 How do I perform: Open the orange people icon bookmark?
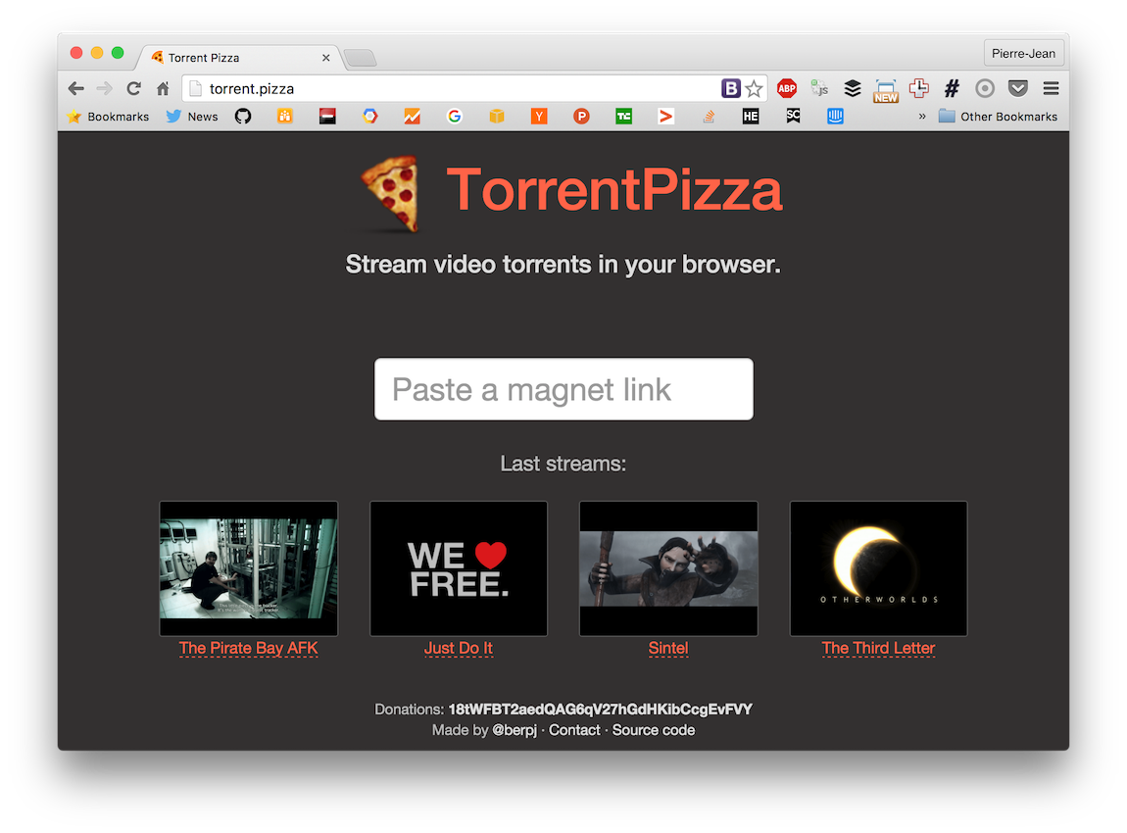click(x=285, y=117)
